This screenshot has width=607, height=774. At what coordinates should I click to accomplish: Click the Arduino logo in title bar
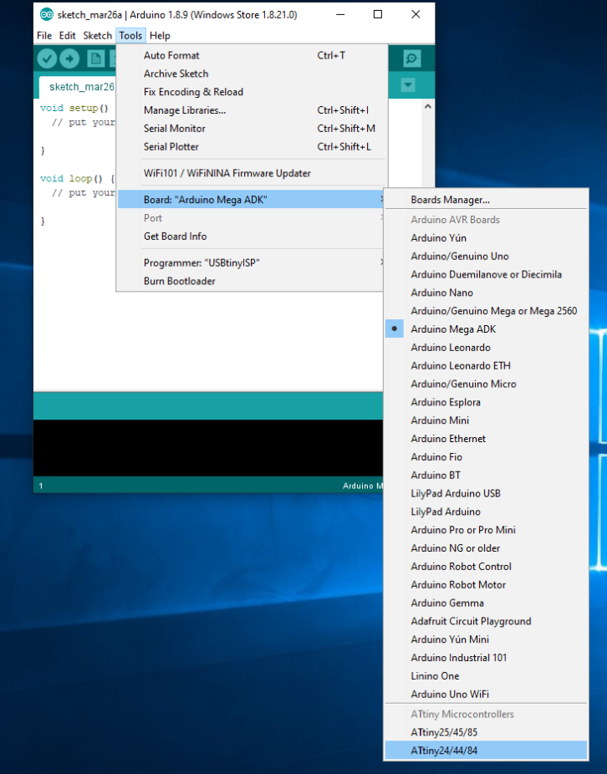pos(47,14)
